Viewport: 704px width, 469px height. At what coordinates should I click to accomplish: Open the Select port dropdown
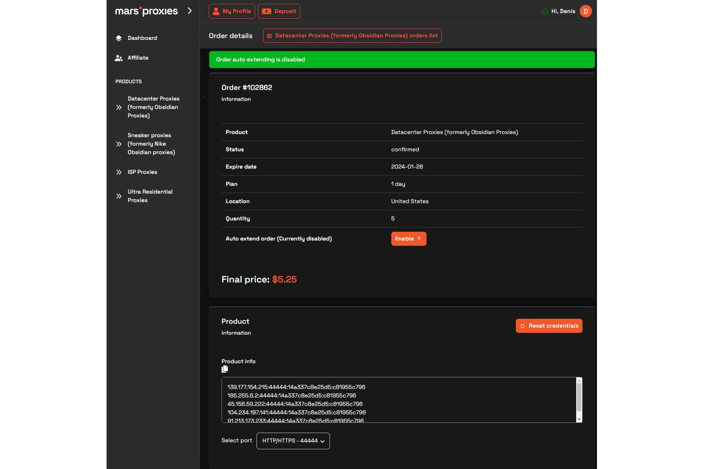(293, 441)
